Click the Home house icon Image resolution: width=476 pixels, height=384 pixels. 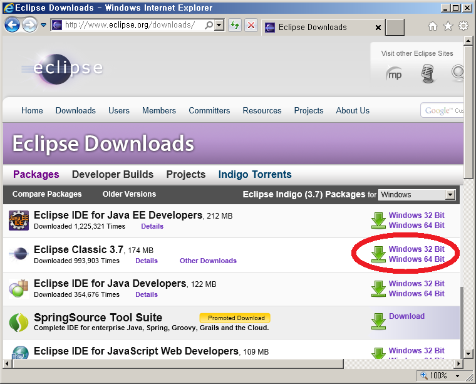pyautogui.click(x=433, y=26)
